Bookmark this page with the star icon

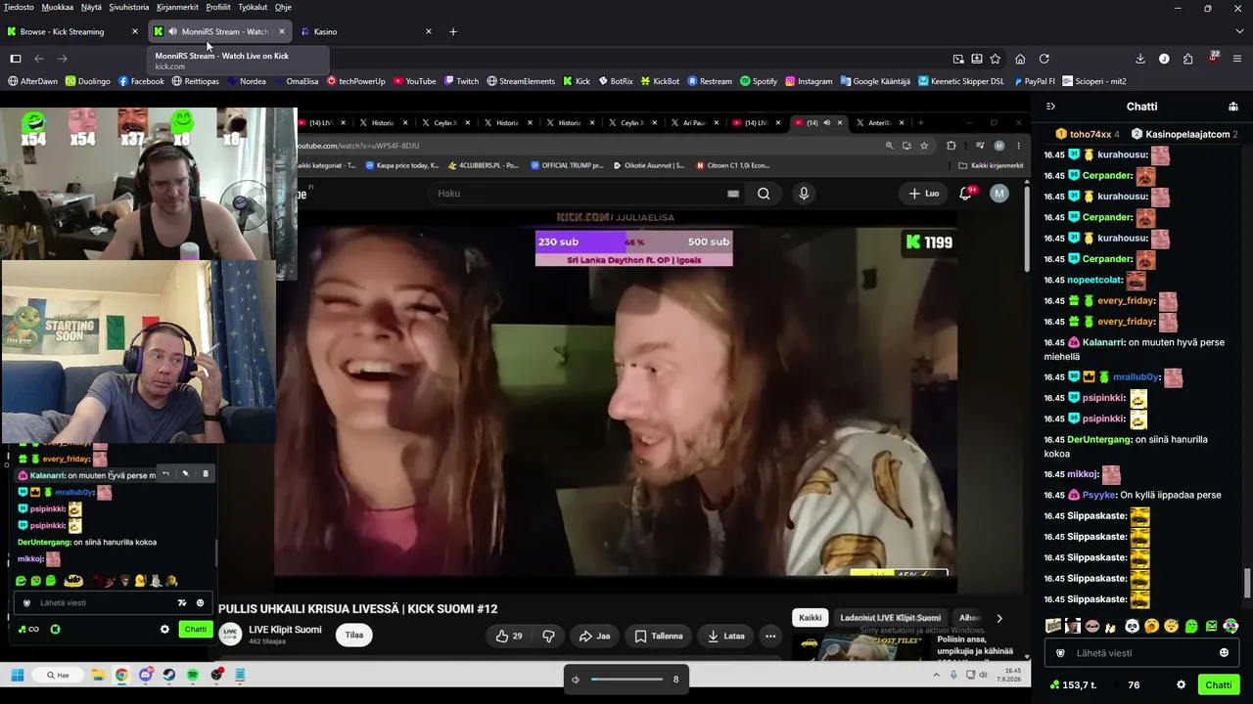[x=996, y=59]
